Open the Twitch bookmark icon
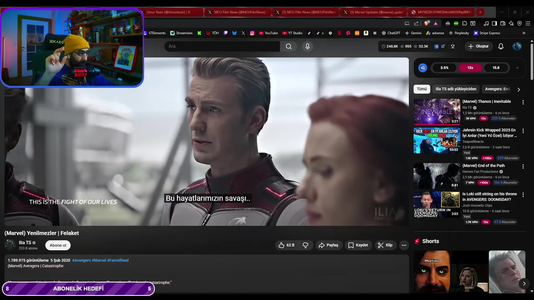534x300 pixels. [226, 33]
